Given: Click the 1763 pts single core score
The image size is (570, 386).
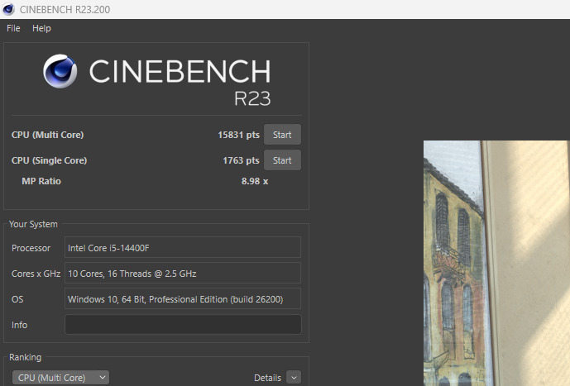Looking at the screenshot, I should click(x=241, y=160).
